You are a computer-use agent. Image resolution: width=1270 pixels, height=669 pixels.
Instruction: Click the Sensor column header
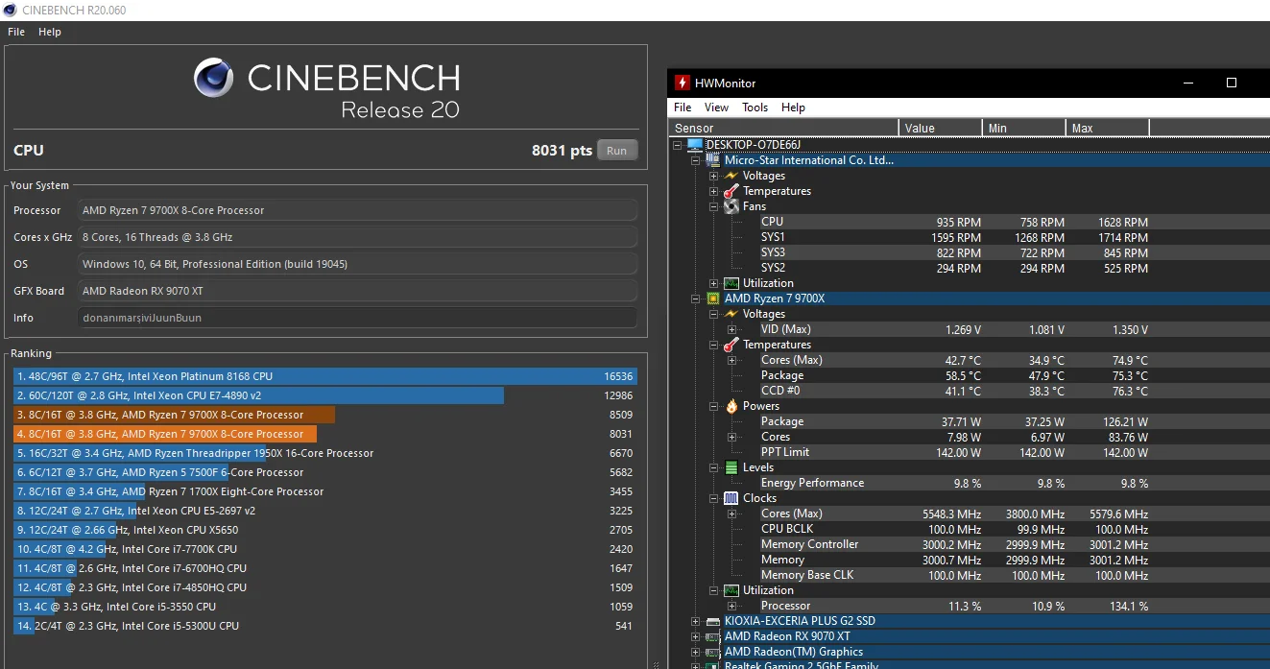pyautogui.click(x=784, y=128)
